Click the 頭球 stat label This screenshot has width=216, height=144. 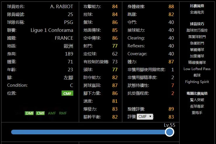(88, 70)
